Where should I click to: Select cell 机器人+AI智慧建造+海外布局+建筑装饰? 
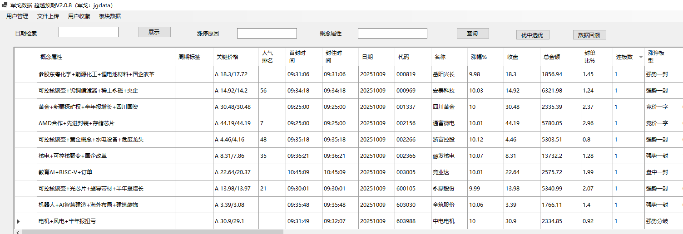click(x=106, y=205)
